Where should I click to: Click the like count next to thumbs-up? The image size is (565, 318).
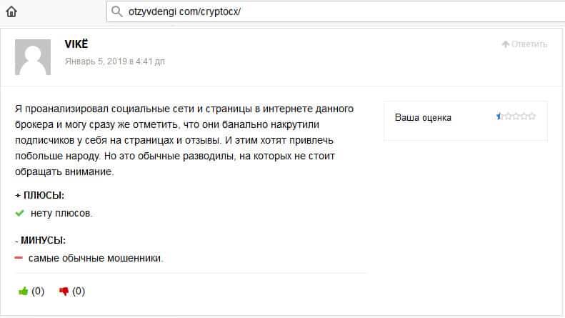(x=38, y=292)
